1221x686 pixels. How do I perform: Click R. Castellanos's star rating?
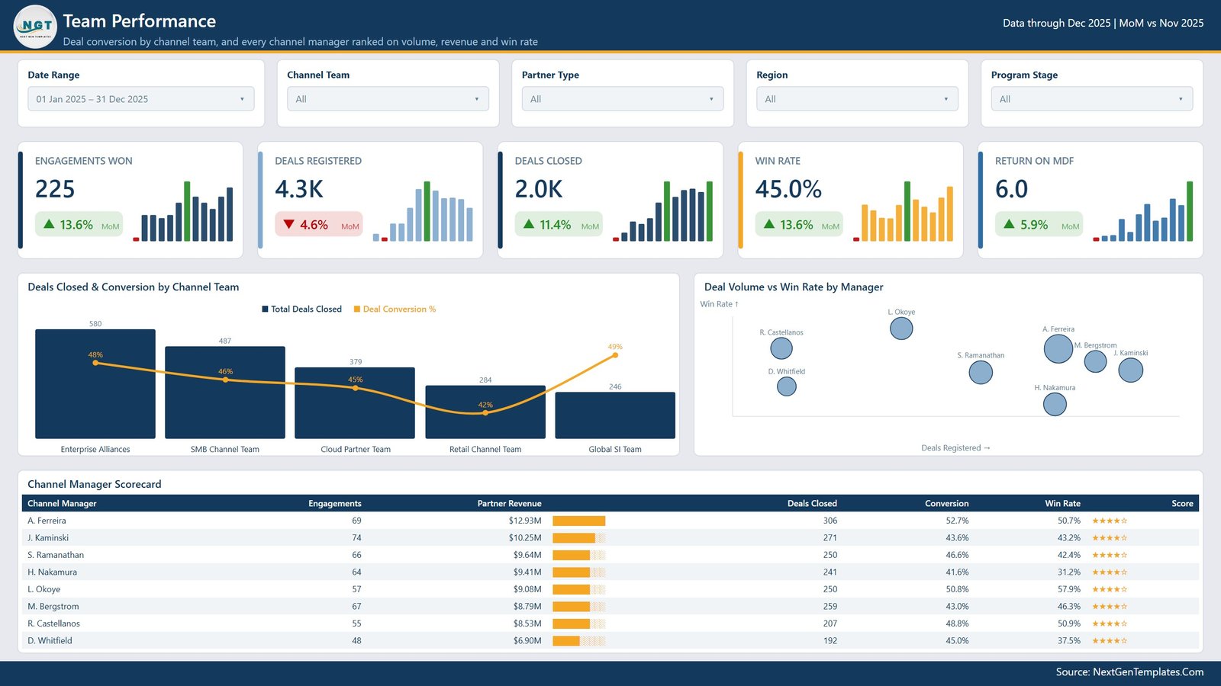point(1110,623)
